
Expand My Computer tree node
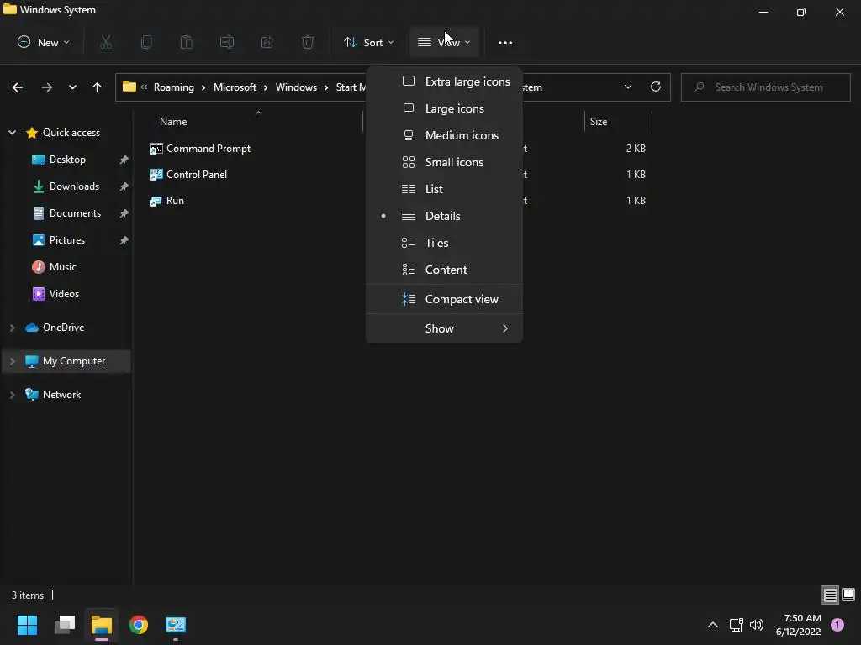coord(12,361)
